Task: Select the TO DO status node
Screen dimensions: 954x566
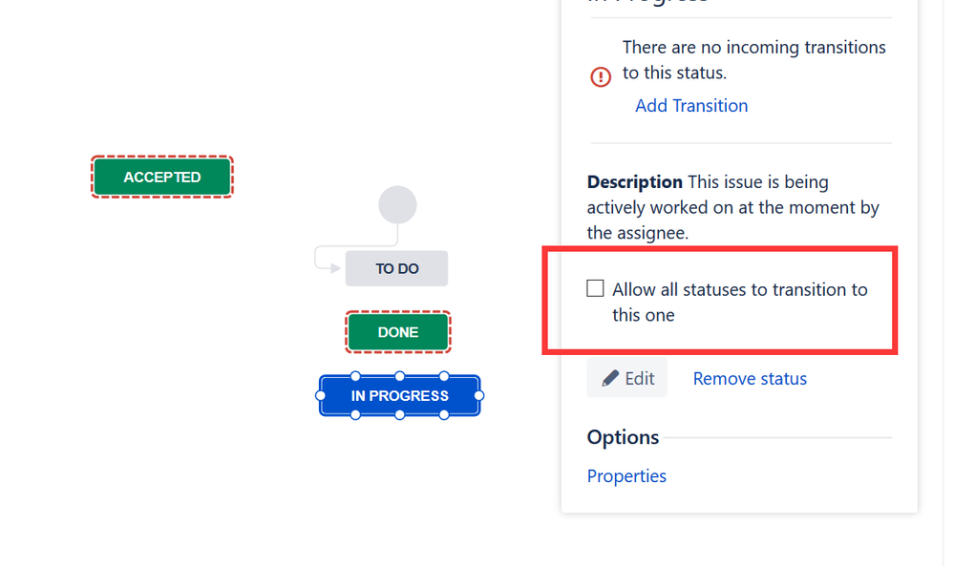Action: (396, 269)
